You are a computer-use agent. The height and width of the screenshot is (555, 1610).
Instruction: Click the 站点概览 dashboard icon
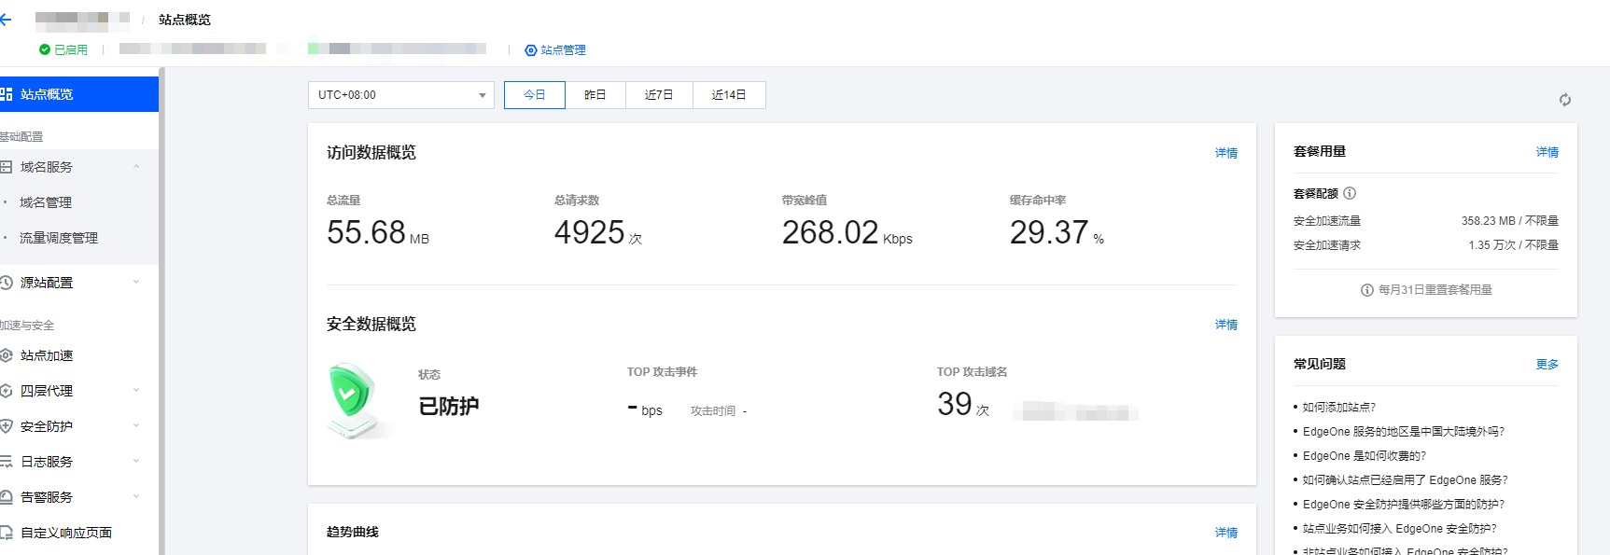[7, 94]
